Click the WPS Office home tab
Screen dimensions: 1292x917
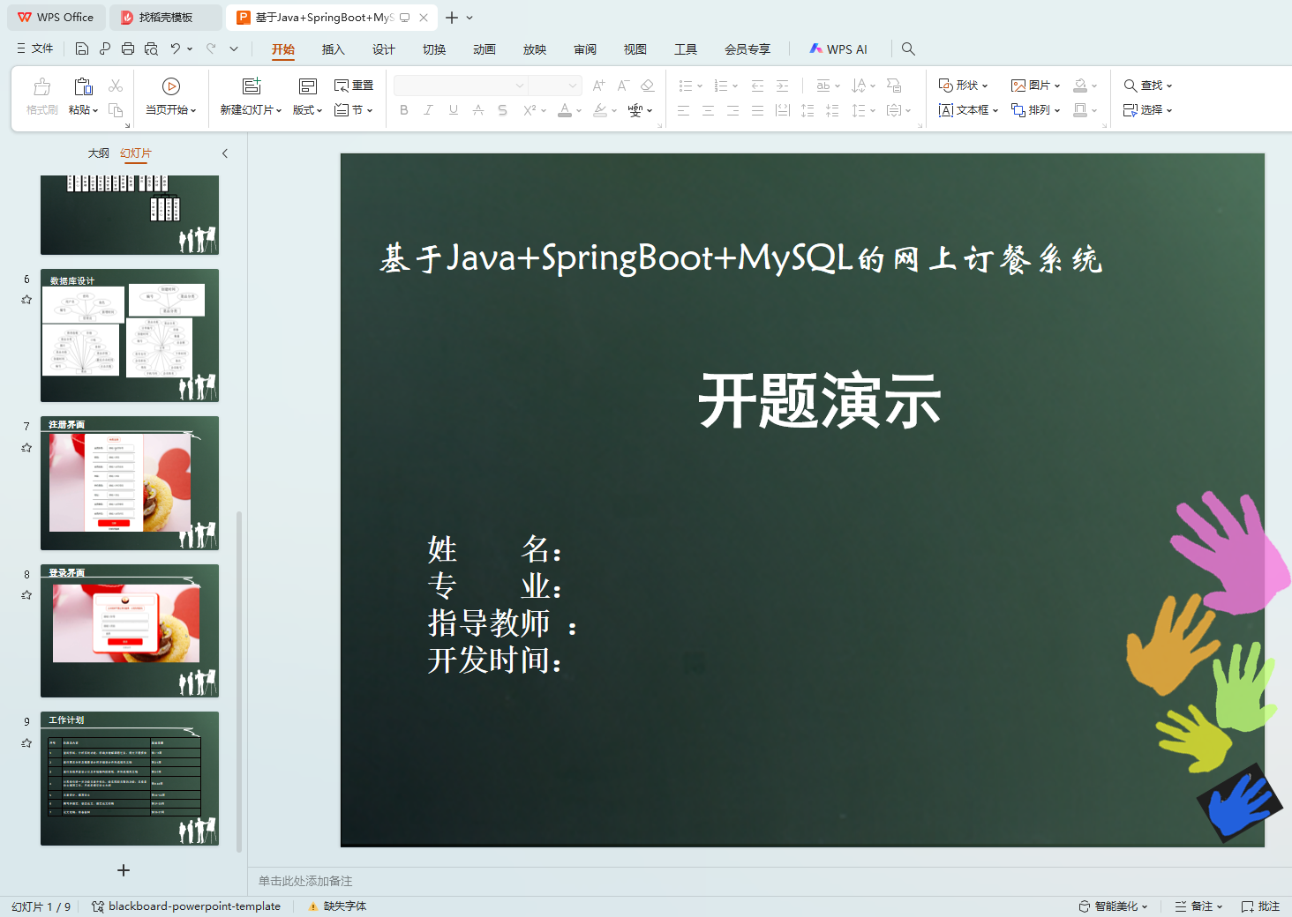click(x=56, y=18)
